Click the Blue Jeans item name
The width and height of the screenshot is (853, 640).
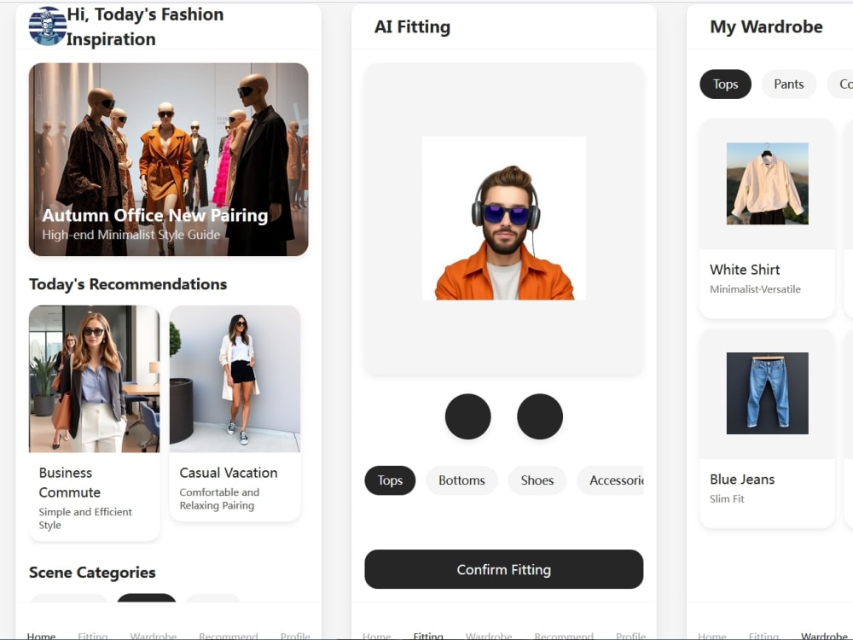tap(742, 479)
